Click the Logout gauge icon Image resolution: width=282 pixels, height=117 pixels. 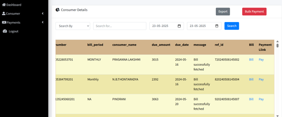[x=5, y=31]
